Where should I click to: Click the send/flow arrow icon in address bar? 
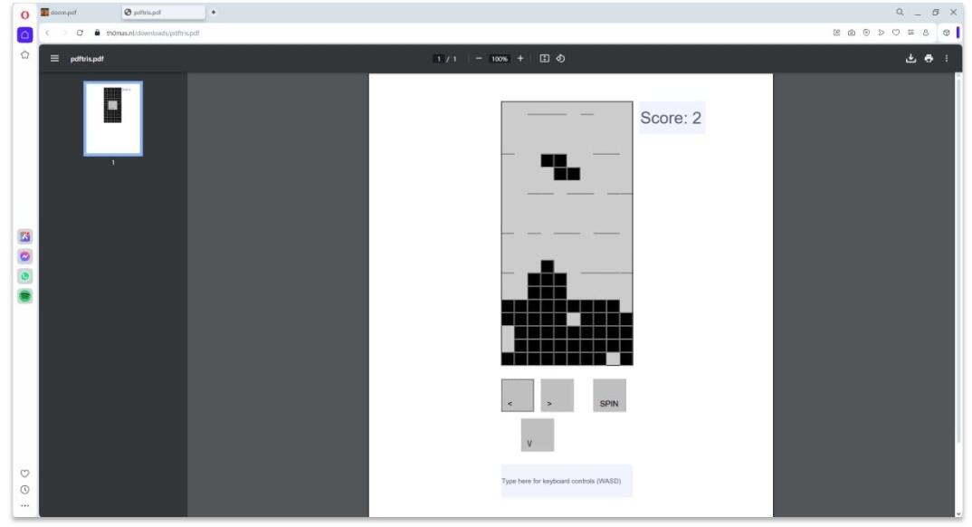tap(881, 33)
